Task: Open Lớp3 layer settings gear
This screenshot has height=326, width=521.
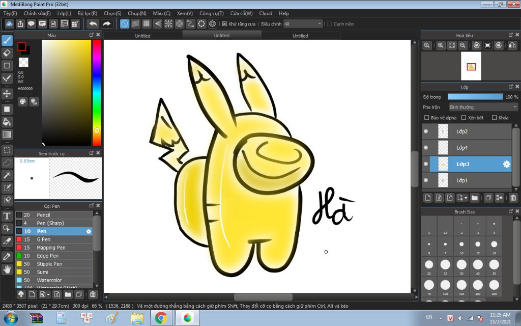Action: point(506,164)
